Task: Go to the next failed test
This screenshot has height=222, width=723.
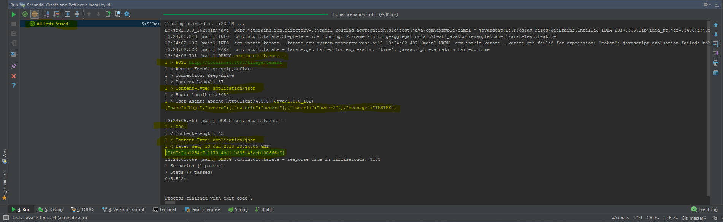Action: [x=98, y=14]
